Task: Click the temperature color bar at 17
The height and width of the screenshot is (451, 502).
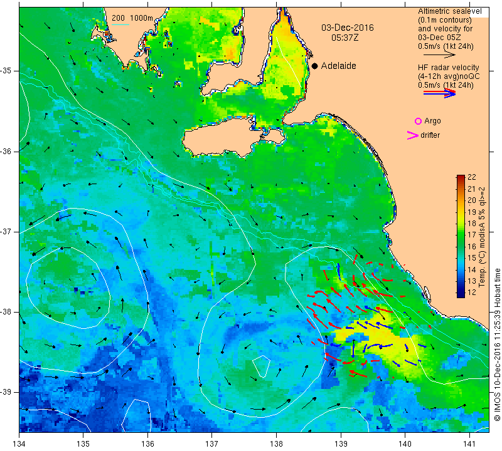Action: tap(461, 234)
